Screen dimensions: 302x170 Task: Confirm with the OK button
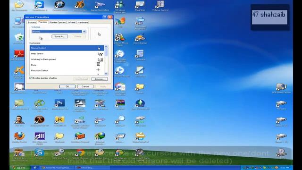click(67, 86)
